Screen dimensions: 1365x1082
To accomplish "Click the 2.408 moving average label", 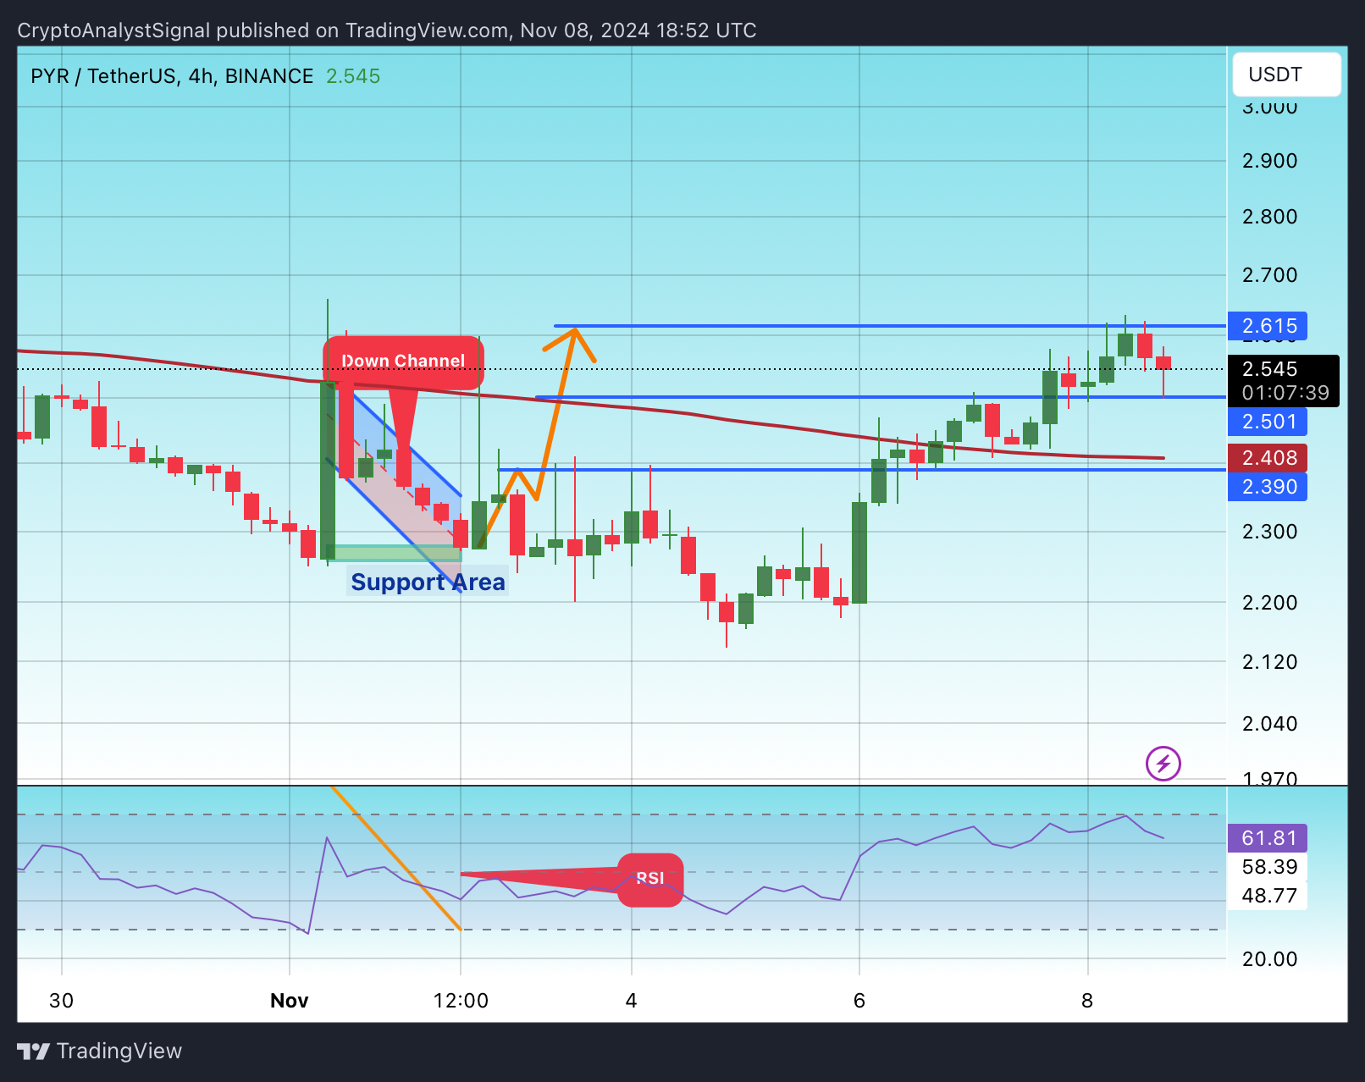I will click(x=1268, y=458).
